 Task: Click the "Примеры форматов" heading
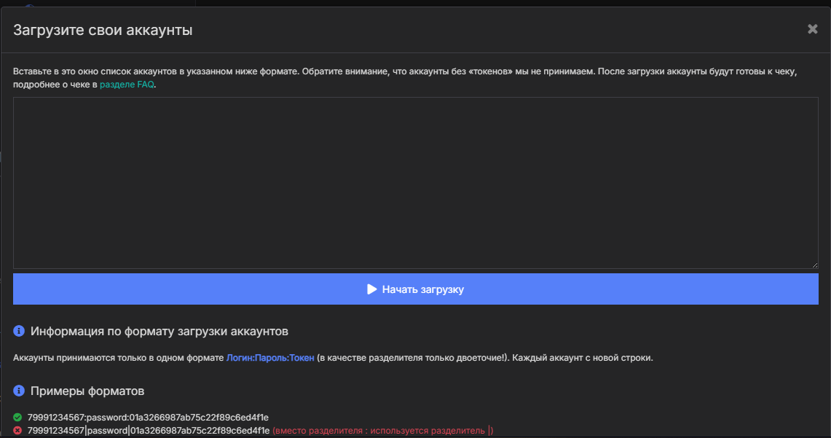87,391
